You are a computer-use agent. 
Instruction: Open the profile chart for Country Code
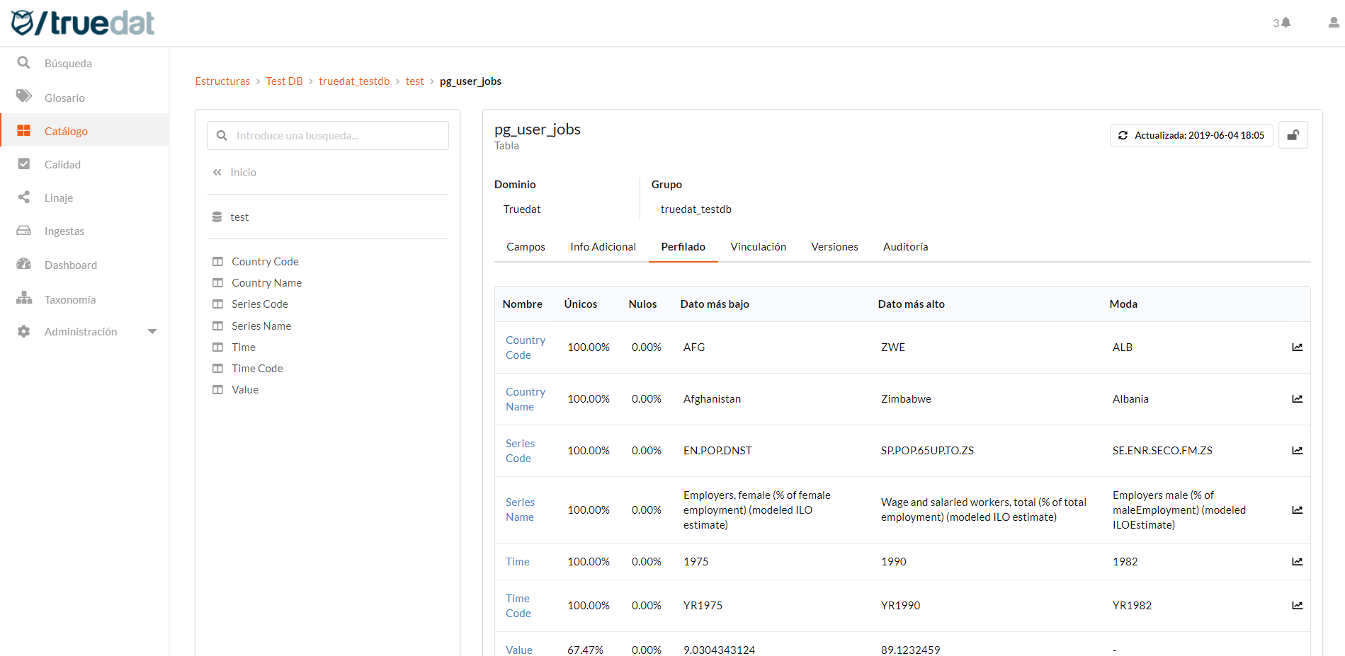1297,347
